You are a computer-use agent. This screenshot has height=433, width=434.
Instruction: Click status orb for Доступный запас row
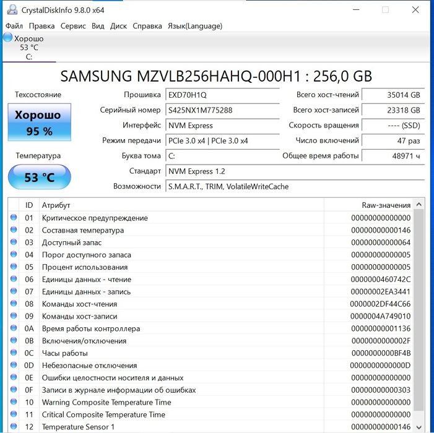coord(14,242)
